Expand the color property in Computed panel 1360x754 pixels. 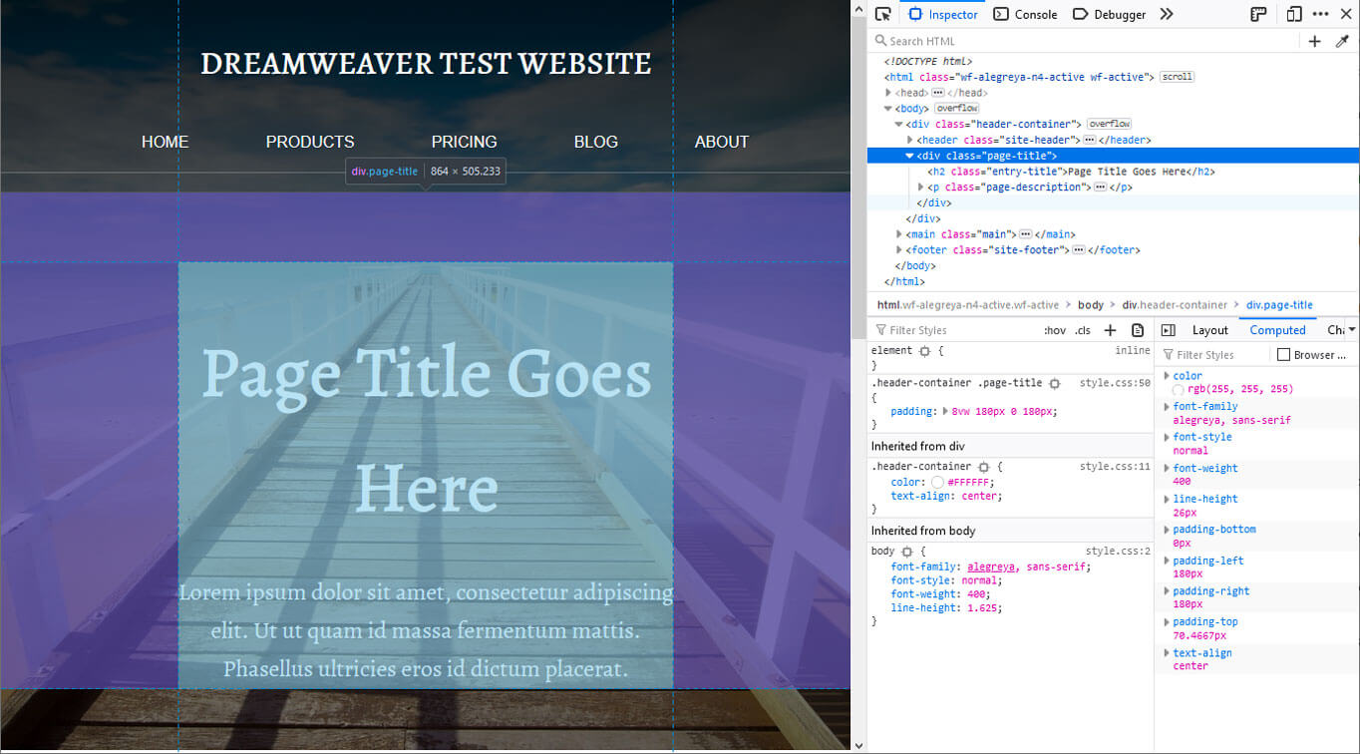point(1167,375)
